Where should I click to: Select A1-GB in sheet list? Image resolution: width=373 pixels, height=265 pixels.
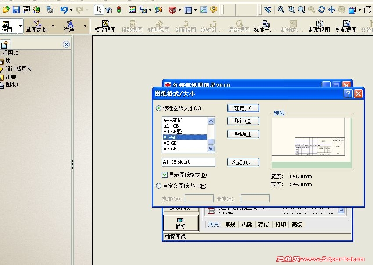(185, 137)
